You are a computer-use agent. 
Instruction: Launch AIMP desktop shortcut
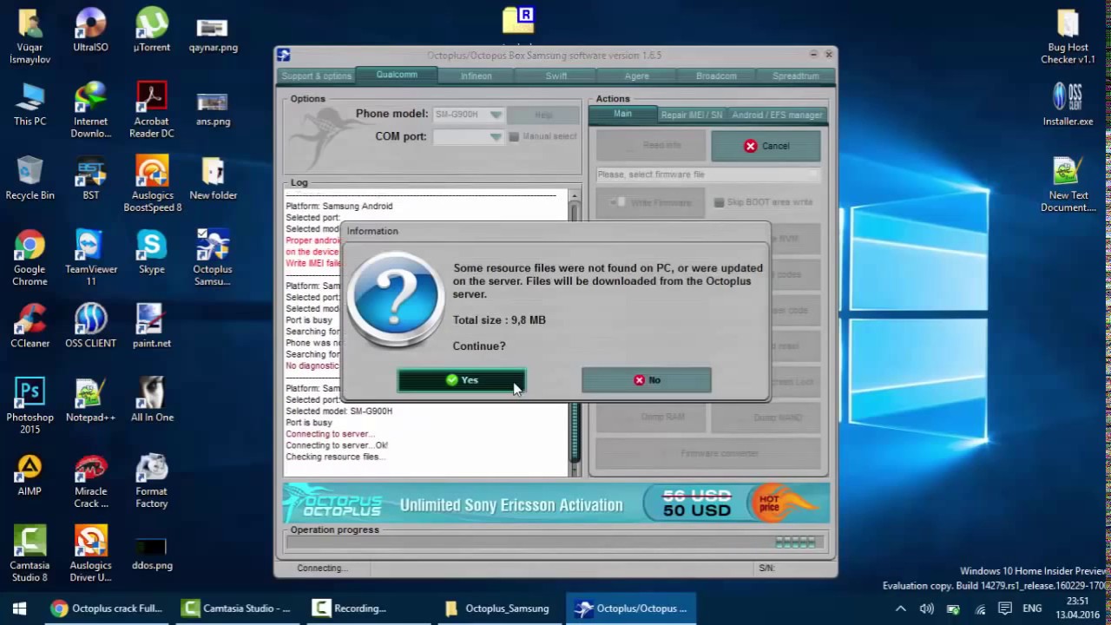30,474
